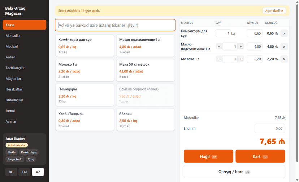299x182 pixels.
Task: Focus the name or barcode search field
Action: (x=115, y=25)
